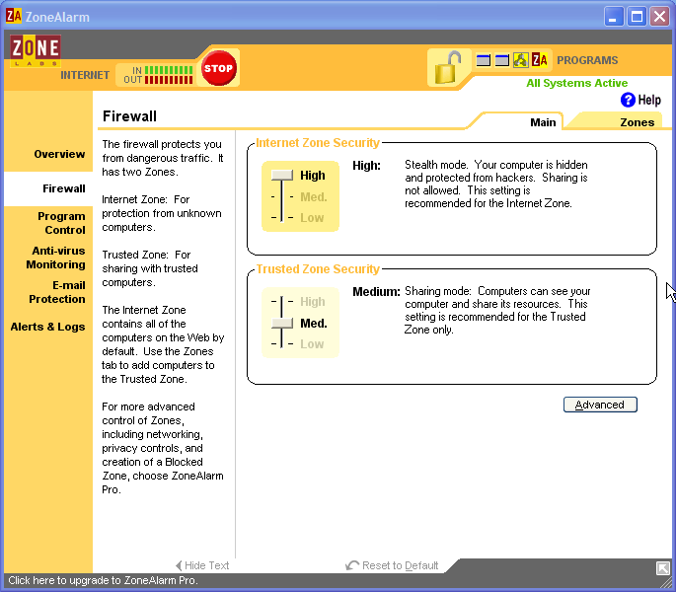This screenshot has width=676, height=592.
Task: Click the Internet Zone Security heading
Action: pyautogui.click(x=318, y=143)
